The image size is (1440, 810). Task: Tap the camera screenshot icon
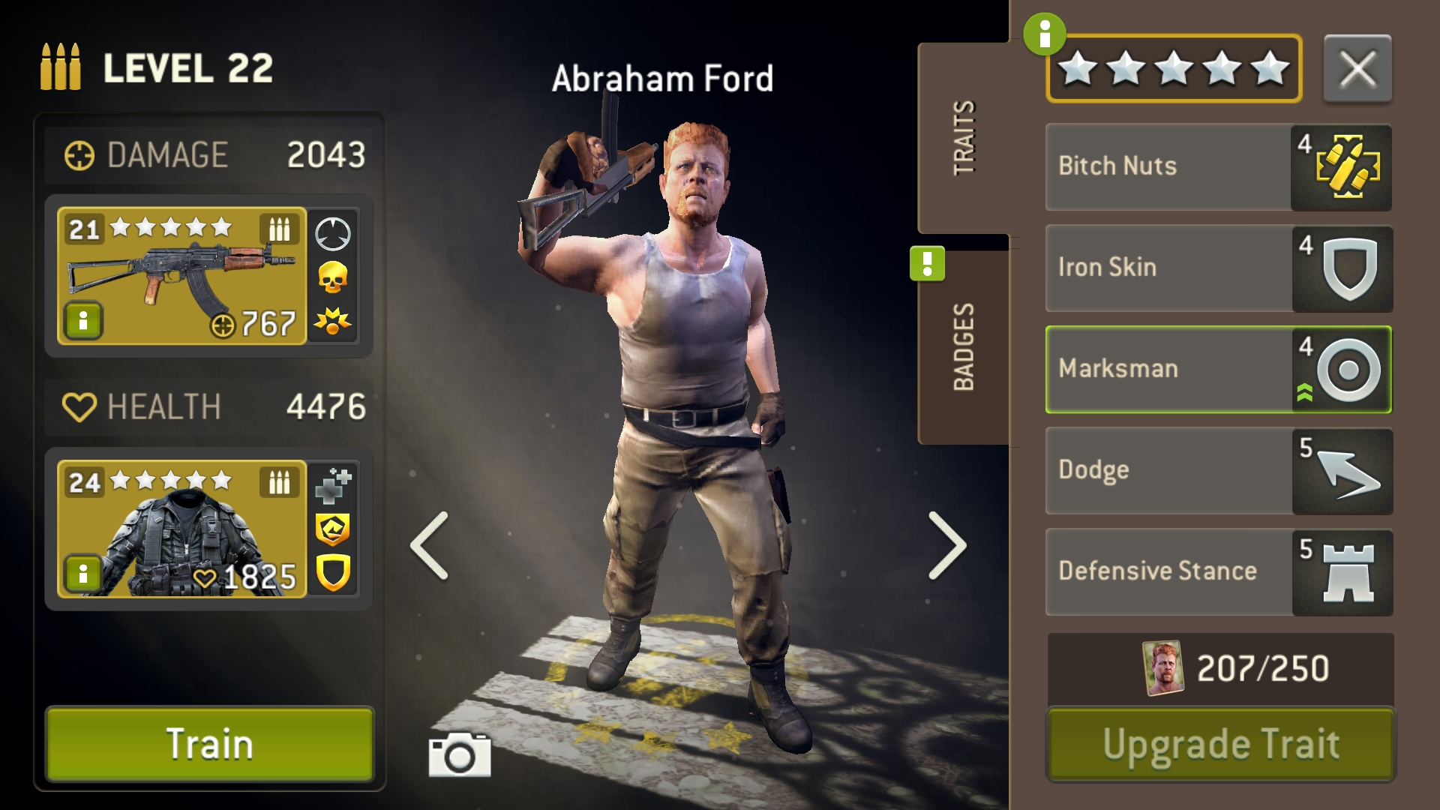(x=460, y=754)
